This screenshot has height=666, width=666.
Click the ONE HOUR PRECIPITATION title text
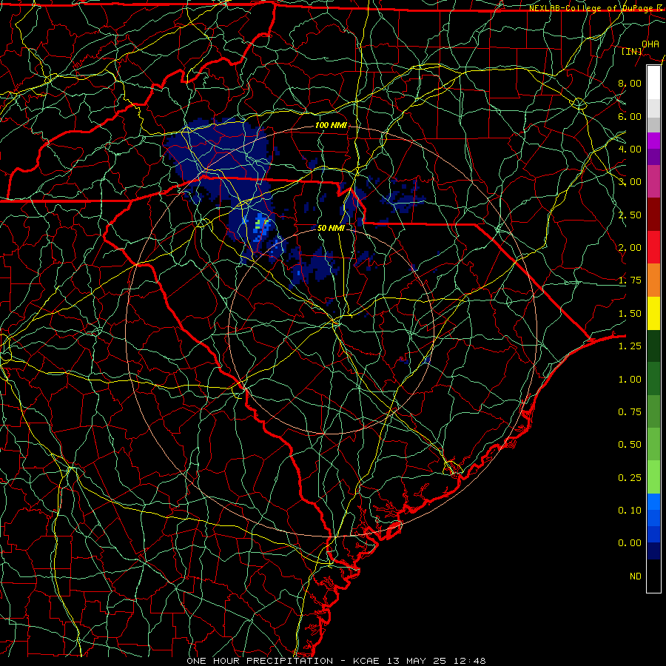coord(260,661)
